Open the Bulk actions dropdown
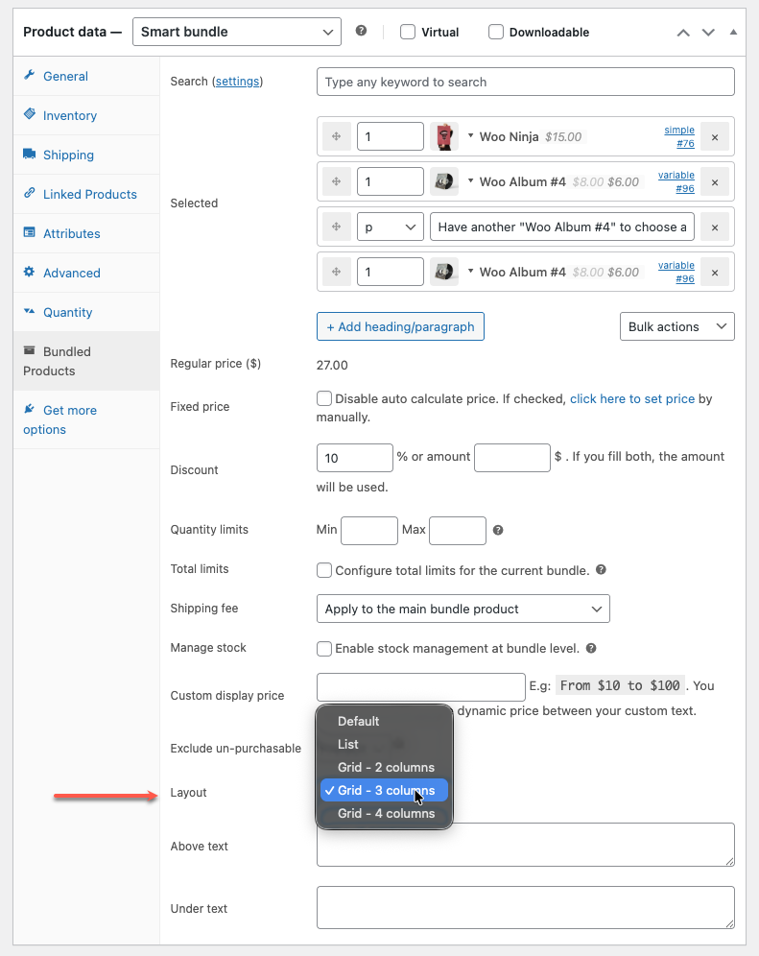 676,326
